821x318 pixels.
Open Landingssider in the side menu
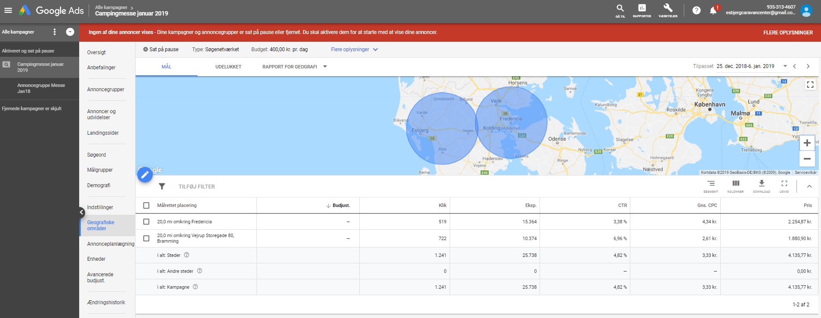pyautogui.click(x=103, y=133)
